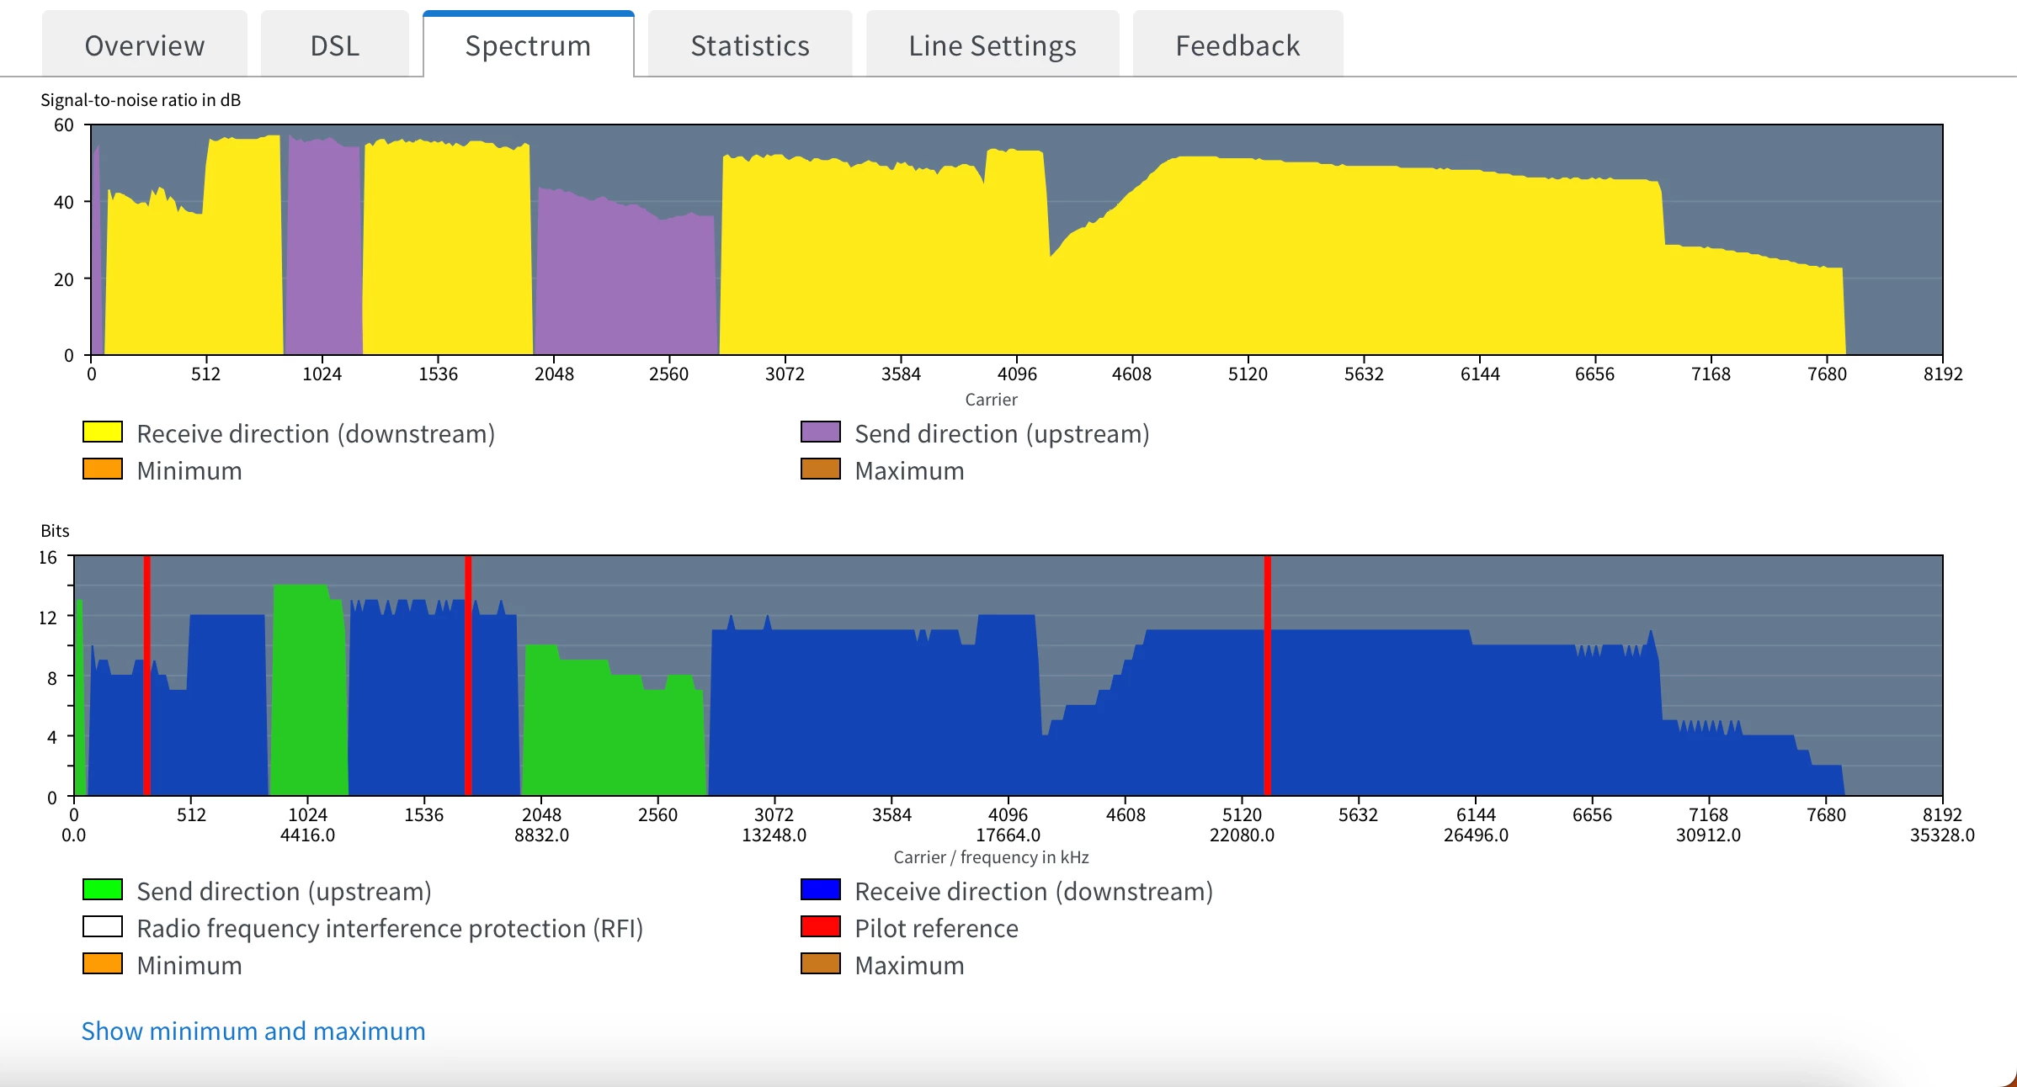This screenshot has height=1087, width=2017.
Task: Click yellow downstream swatch in SNR legend
Action: [x=103, y=432]
